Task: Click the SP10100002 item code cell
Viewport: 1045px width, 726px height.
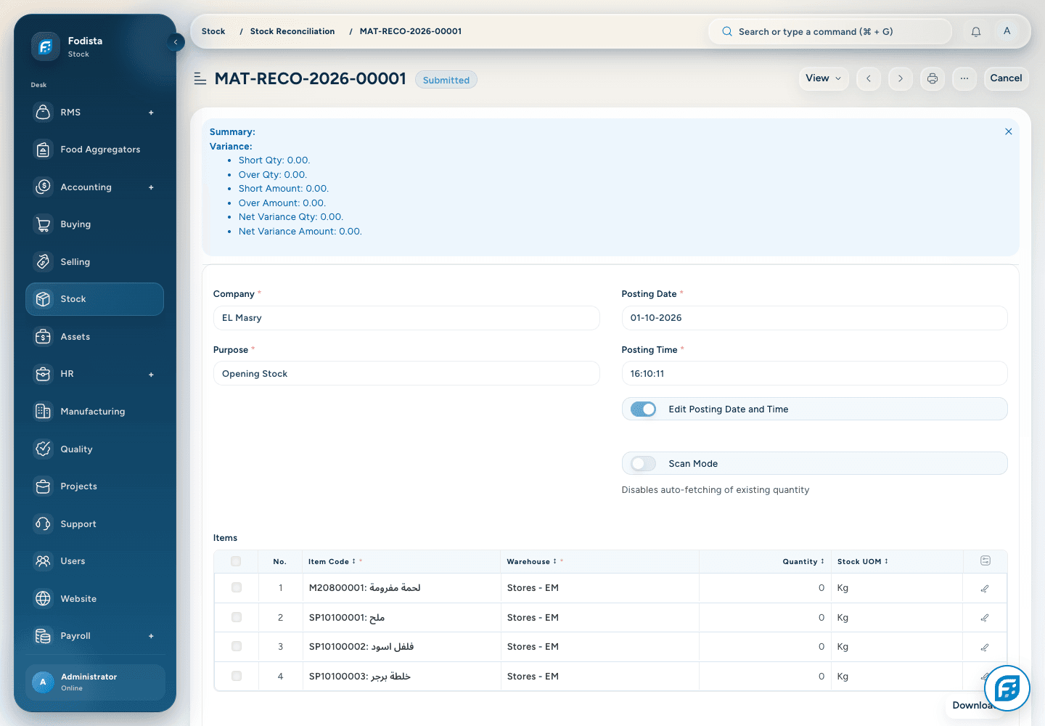Action: [x=401, y=647]
